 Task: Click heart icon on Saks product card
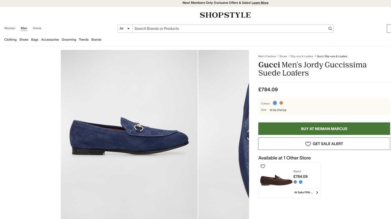point(263,166)
